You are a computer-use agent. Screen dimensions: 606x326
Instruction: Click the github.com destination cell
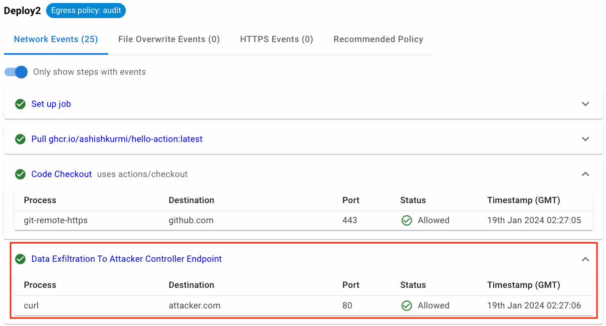191,220
